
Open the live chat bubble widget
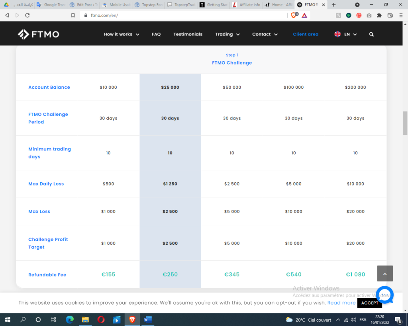click(x=384, y=295)
